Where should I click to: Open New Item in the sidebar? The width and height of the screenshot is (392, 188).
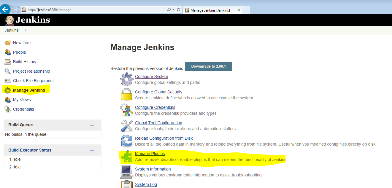[x=22, y=43]
